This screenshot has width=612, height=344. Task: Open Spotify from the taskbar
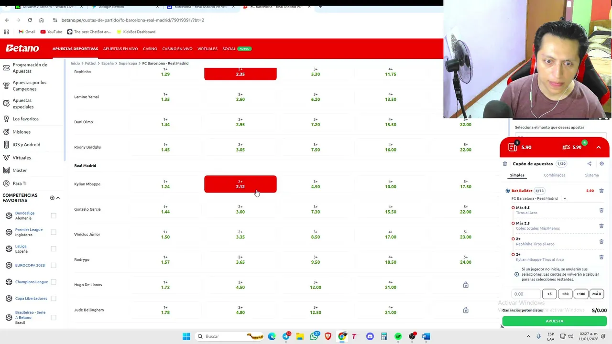point(398,336)
